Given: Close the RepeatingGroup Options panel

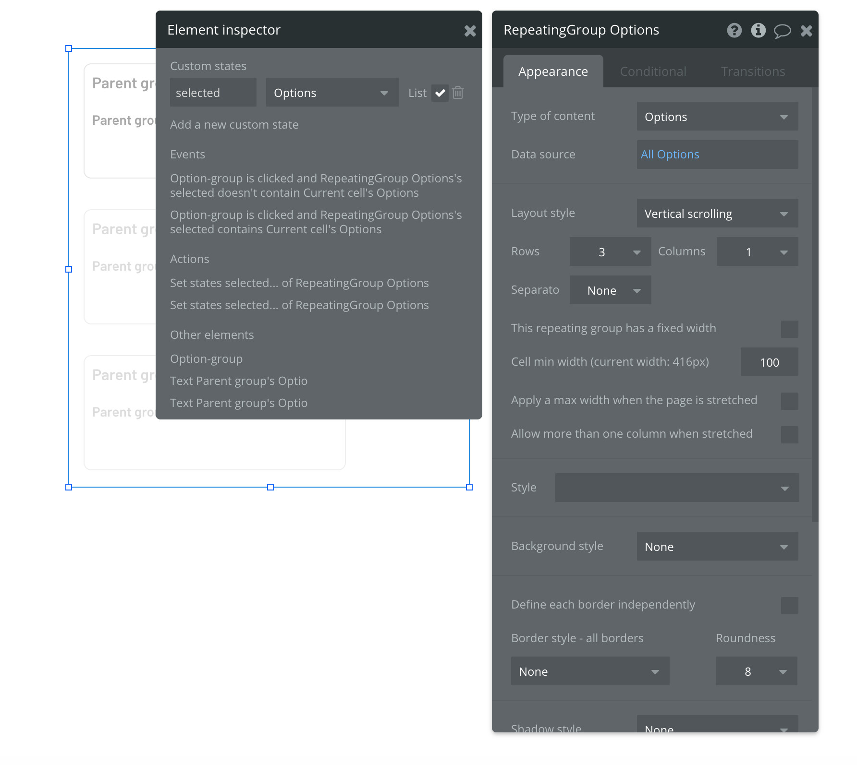Looking at the screenshot, I should (806, 31).
